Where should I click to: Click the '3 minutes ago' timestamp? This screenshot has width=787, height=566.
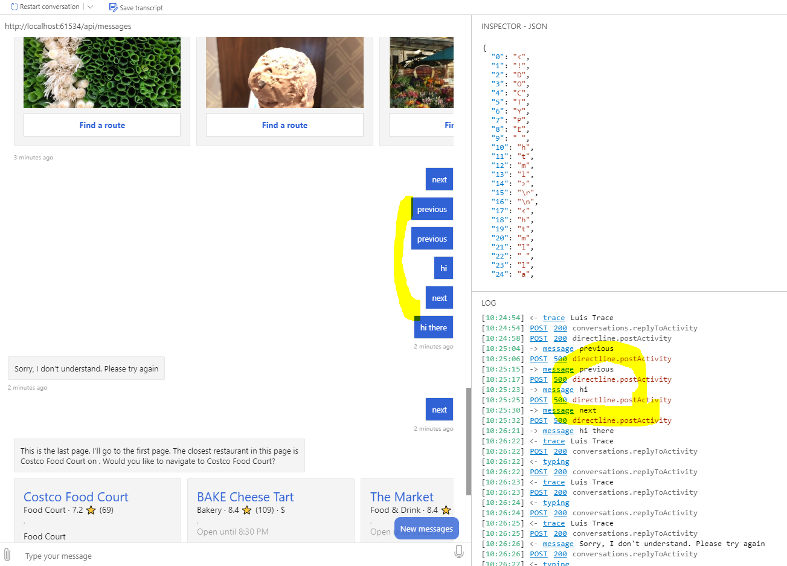[x=33, y=157]
